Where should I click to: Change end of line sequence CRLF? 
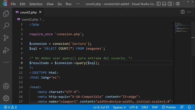coord(145,107)
